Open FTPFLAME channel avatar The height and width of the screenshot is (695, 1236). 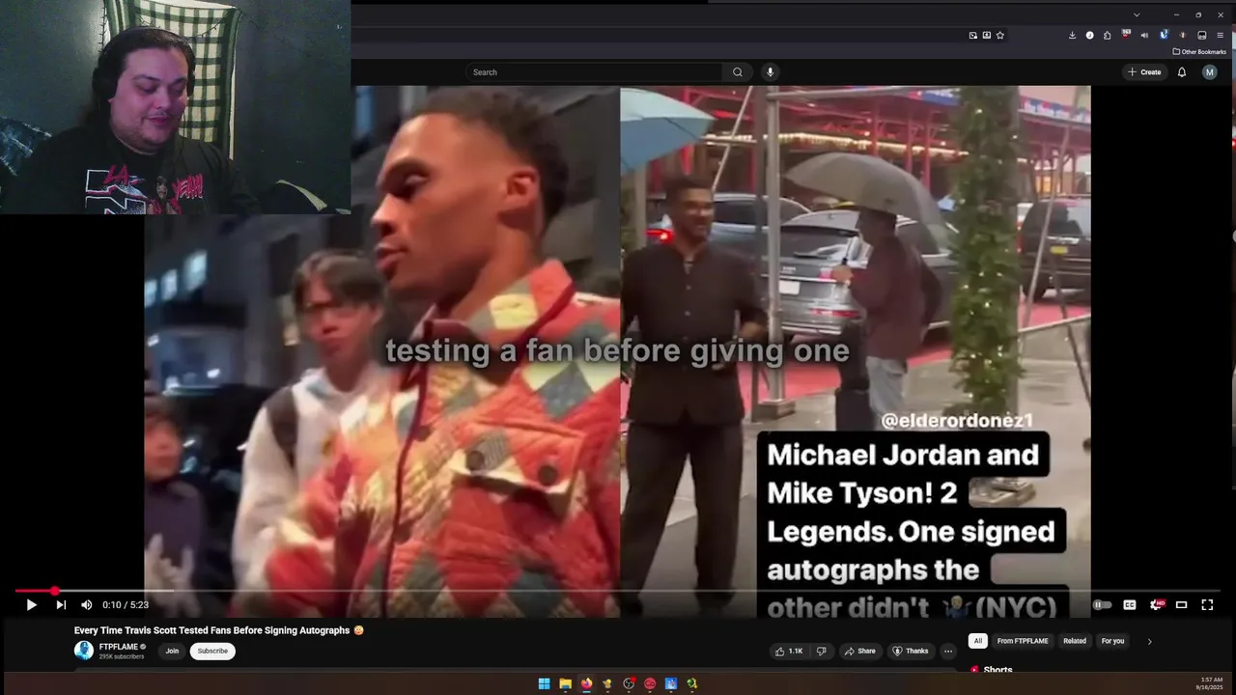[84, 651]
